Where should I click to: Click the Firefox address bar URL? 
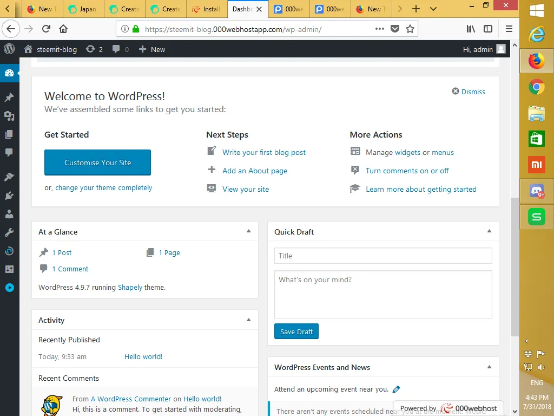pos(233,29)
